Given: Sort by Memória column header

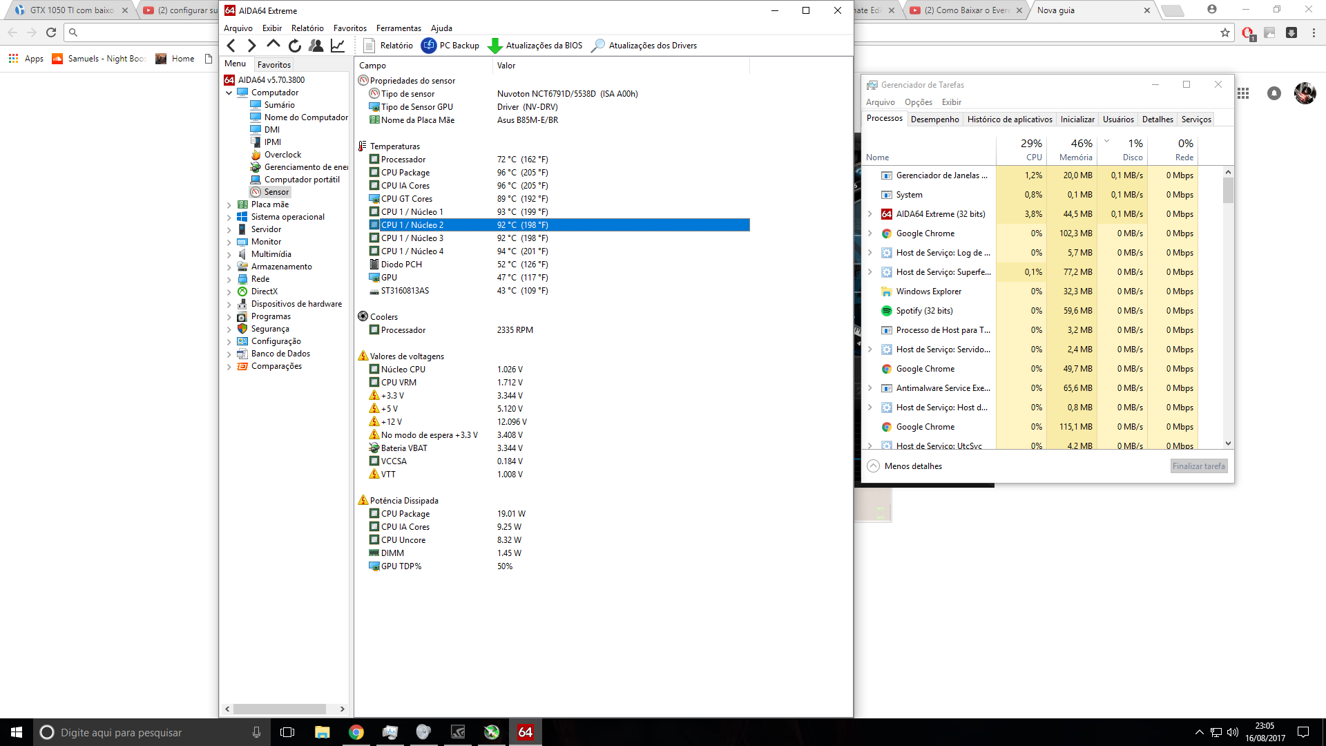Looking at the screenshot, I should click(x=1072, y=150).
